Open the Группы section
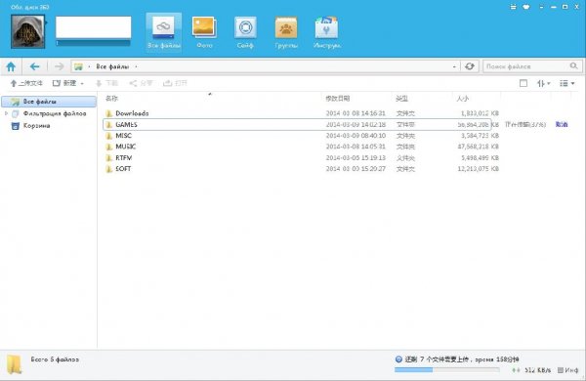The height and width of the screenshot is (381, 586). [286, 32]
